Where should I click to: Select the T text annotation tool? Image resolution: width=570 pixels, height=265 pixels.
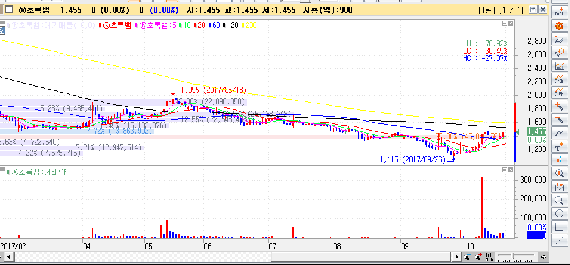(559, 147)
